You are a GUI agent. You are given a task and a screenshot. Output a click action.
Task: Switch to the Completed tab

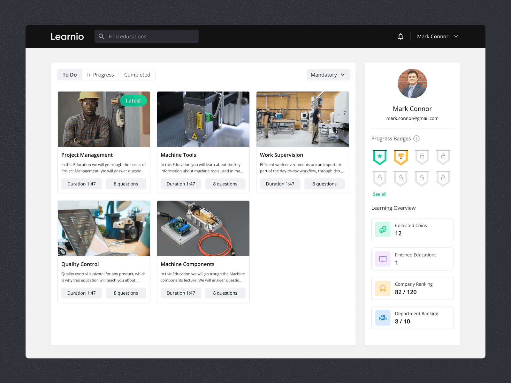(x=137, y=75)
